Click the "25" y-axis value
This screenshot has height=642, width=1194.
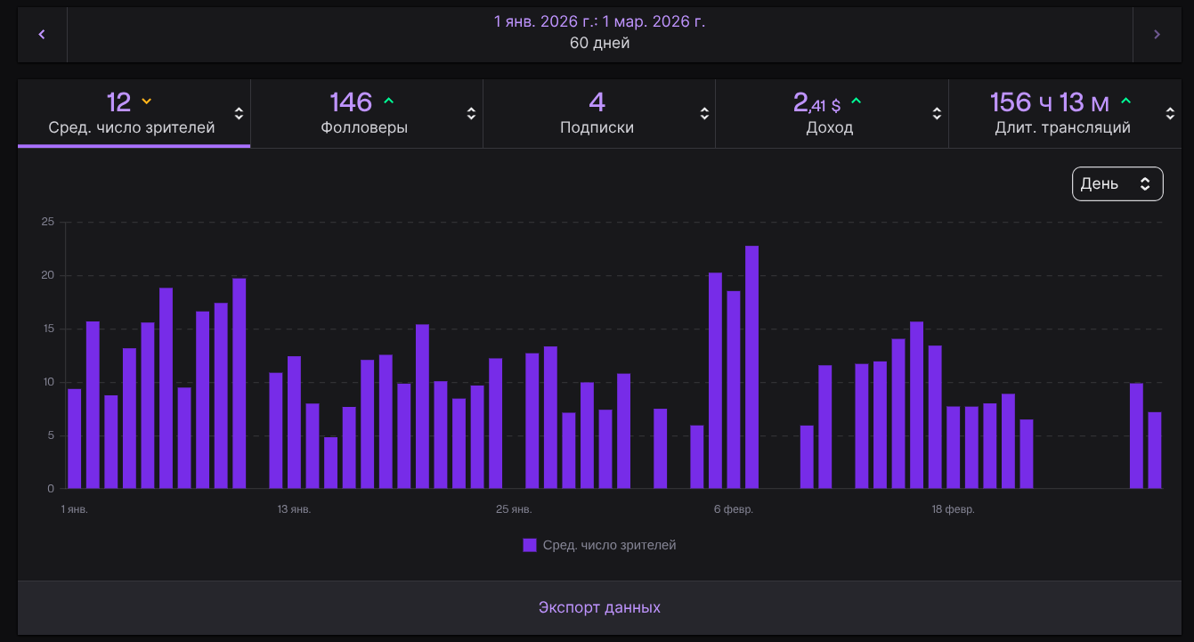[x=48, y=222]
